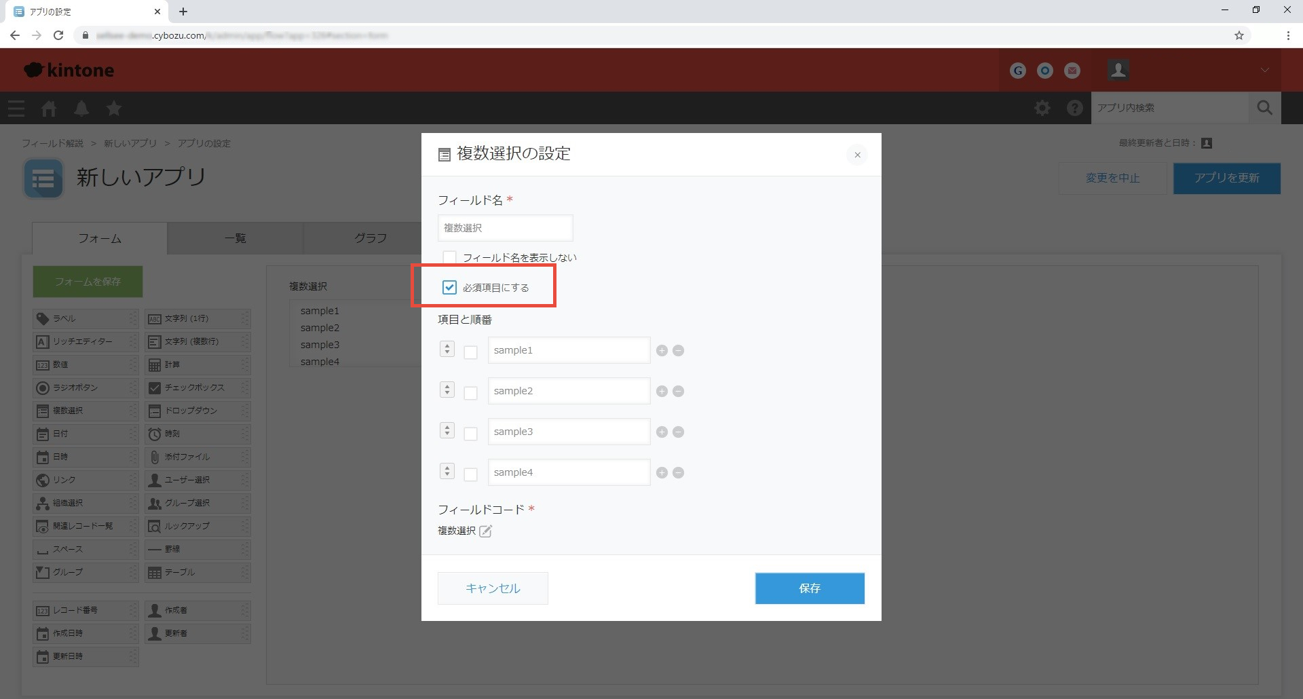1303x699 pixels.
Task: Close the 複数選択の設定 dialog with X
Action: click(x=857, y=155)
